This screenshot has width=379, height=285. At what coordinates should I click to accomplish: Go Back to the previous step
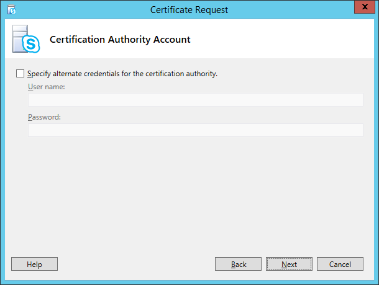click(238, 264)
